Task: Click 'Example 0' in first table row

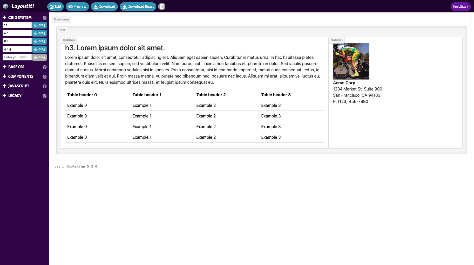Action: (x=77, y=106)
